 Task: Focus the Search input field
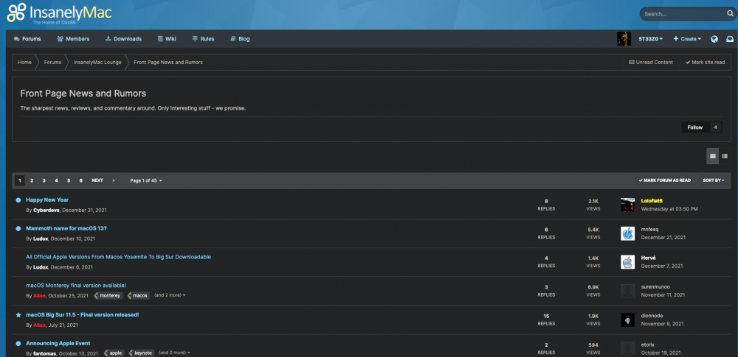[x=683, y=14]
